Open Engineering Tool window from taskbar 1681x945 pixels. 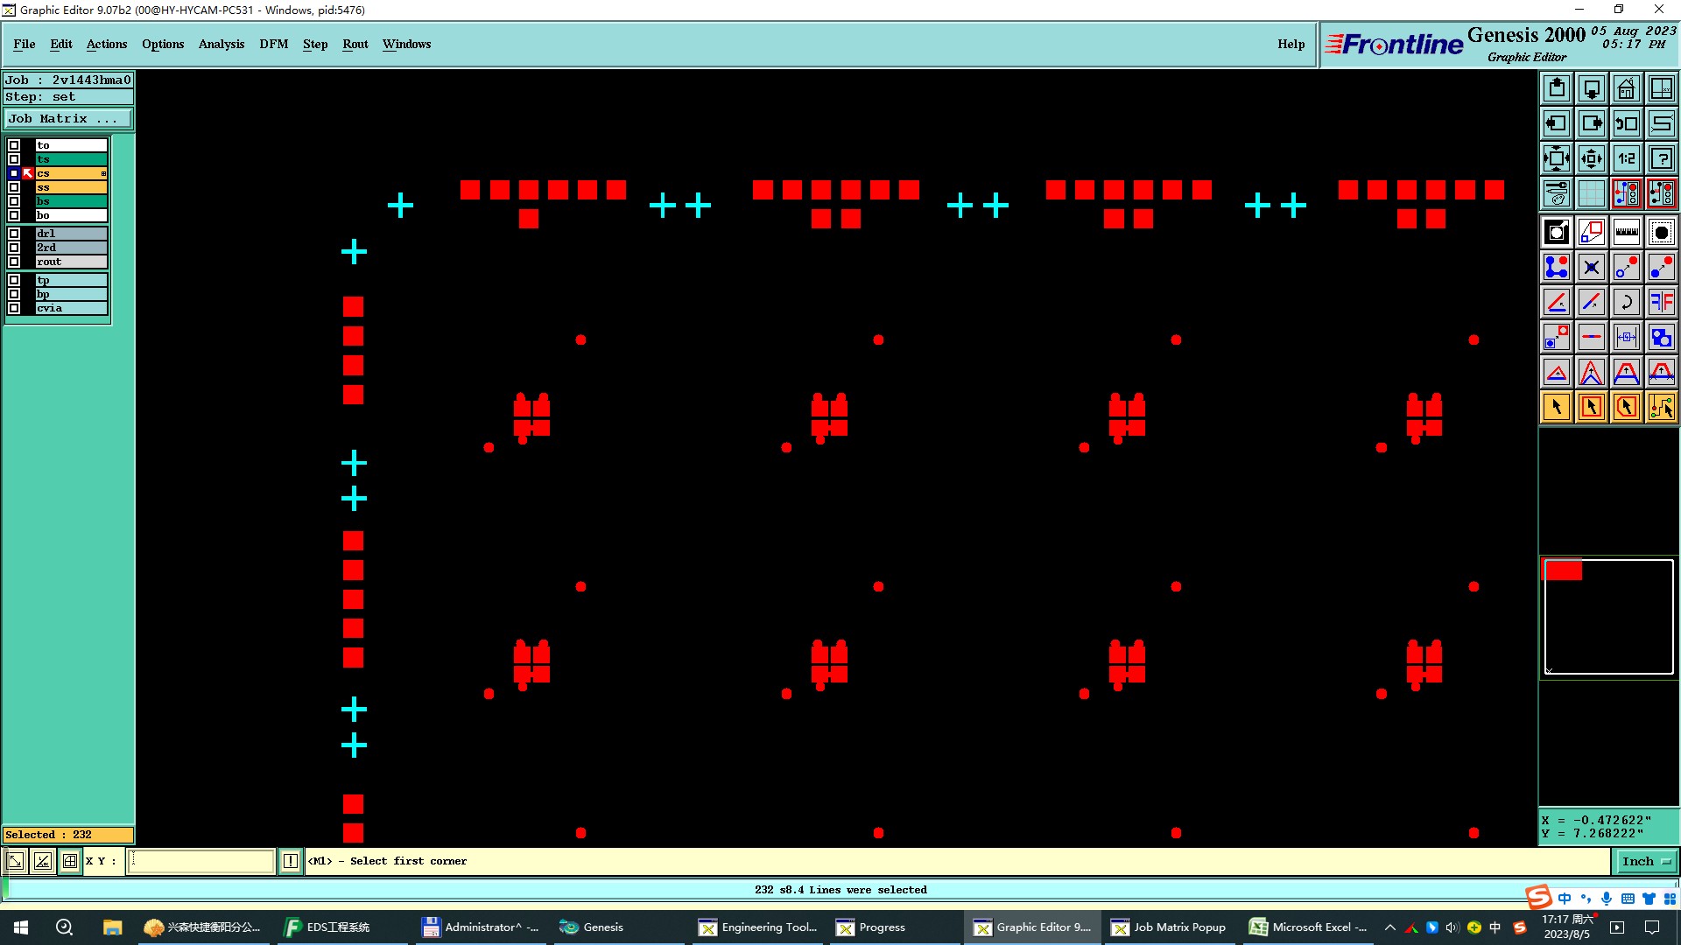(x=758, y=927)
